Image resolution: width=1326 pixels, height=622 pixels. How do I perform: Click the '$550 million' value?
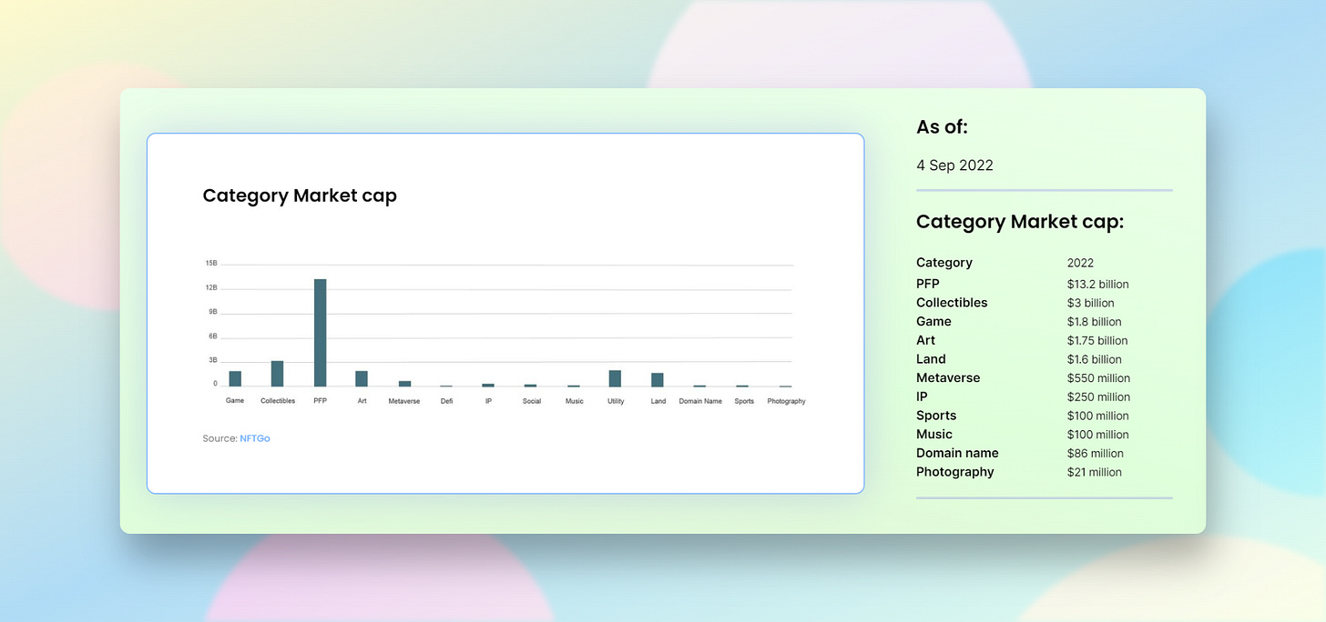1098,378
